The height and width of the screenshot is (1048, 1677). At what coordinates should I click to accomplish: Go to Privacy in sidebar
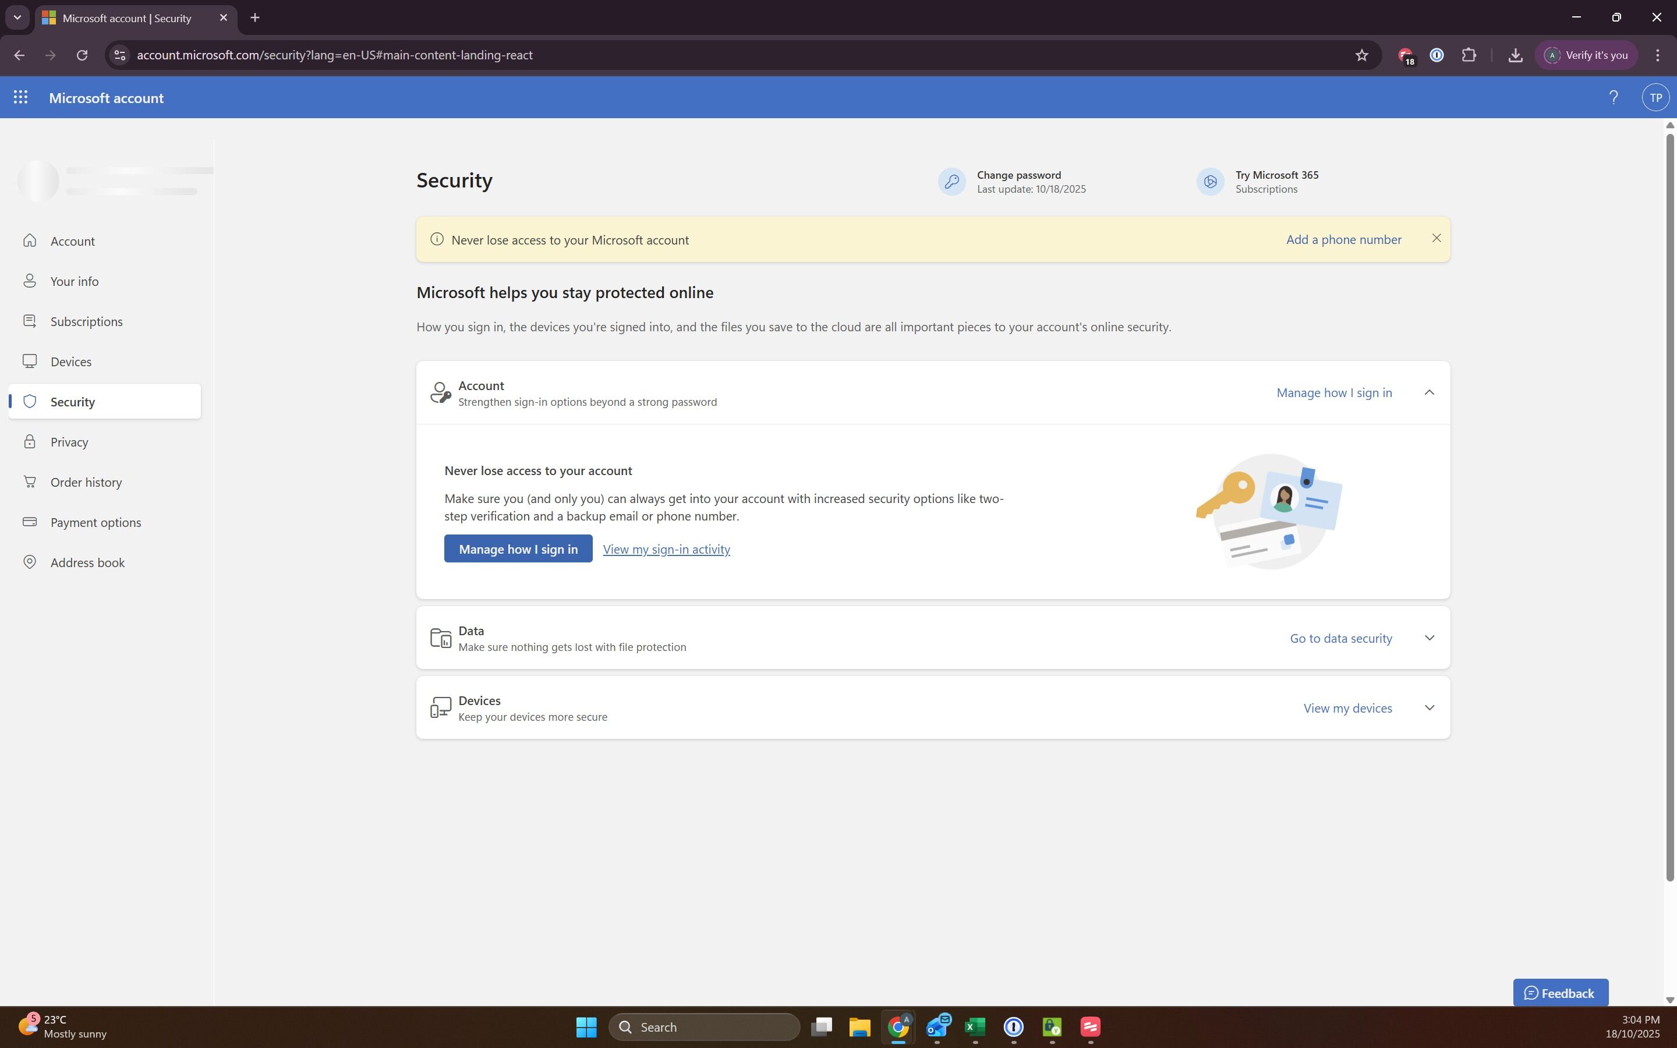point(69,442)
